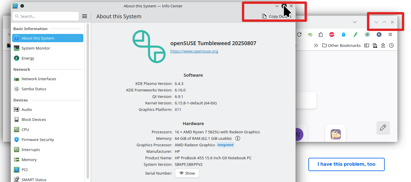Click the integrated graphics badge
Image resolution: width=411 pixels, height=182 pixels.
tap(225, 145)
